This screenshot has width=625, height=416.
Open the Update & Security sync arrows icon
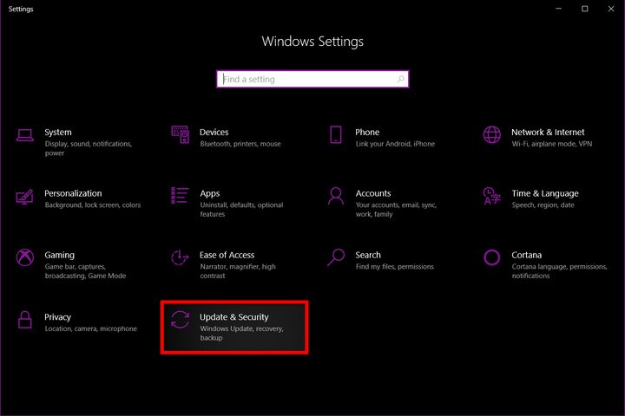[180, 320]
